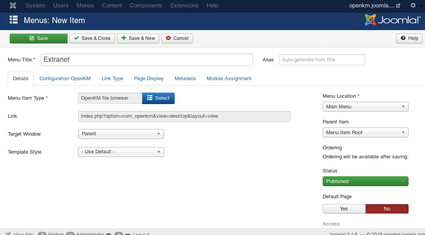Set Default Page to Yes
This screenshot has height=235, width=425.
(344, 209)
